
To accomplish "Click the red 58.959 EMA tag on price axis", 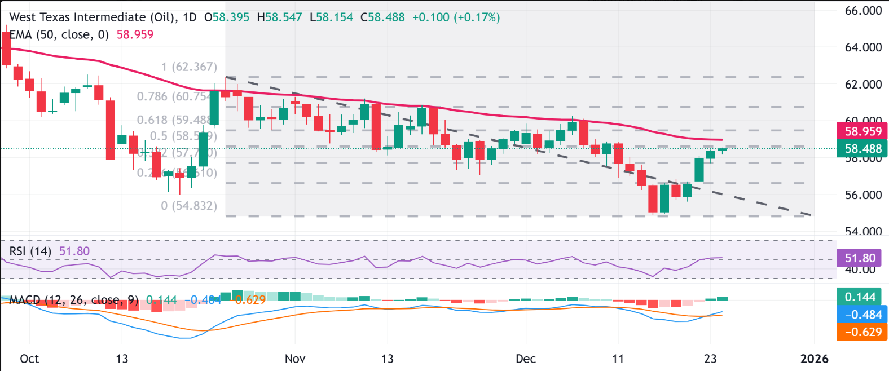I will point(862,131).
